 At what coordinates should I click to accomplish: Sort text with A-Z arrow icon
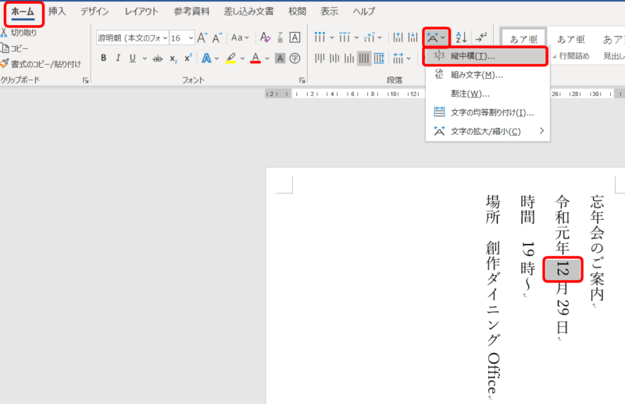tap(461, 37)
